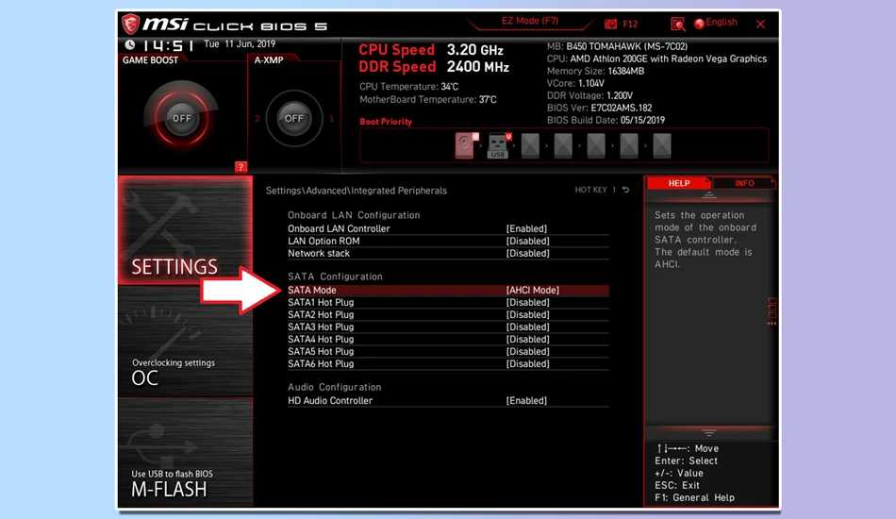Select the HD Audio Controller label
Image resolution: width=896 pixels, height=519 pixels.
(x=330, y=401)
